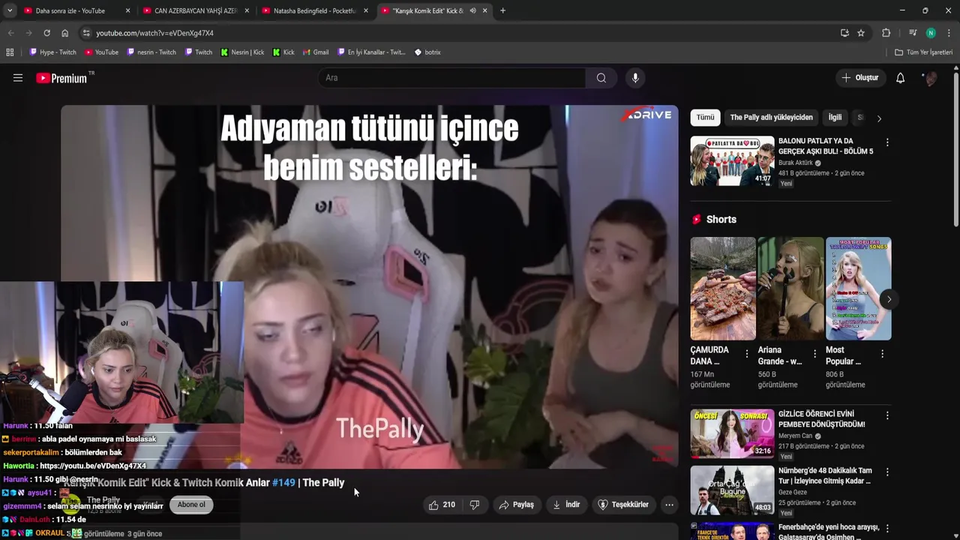Show next Shorts with right arrow
960x540 pixels.
pos(889,299)
